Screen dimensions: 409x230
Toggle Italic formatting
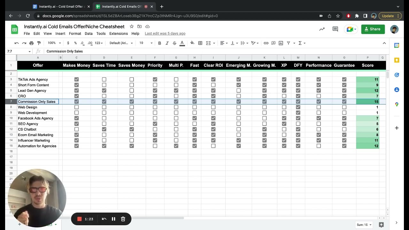[x=167, y=43]
